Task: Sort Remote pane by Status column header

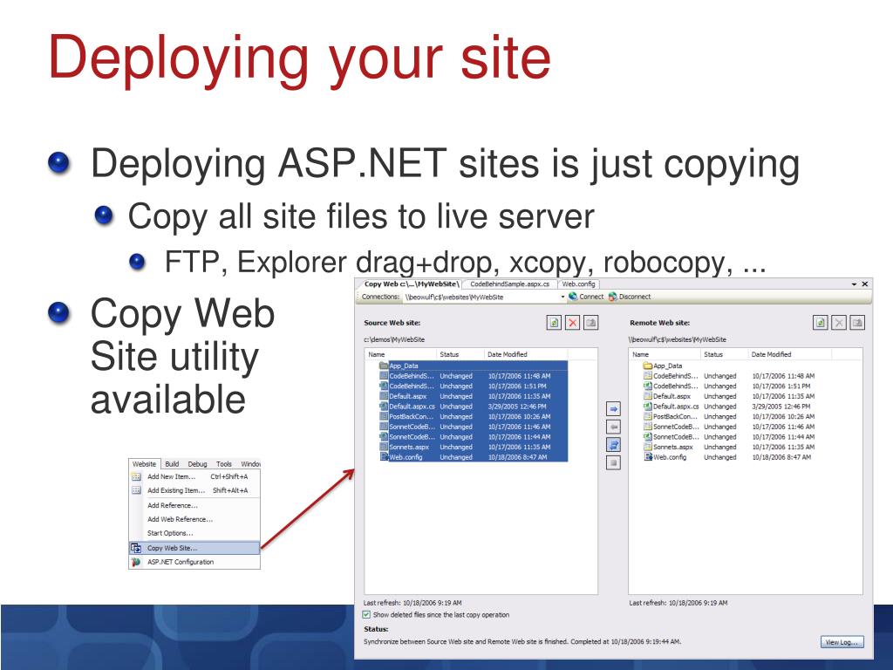Action: [x=724, y=354]
